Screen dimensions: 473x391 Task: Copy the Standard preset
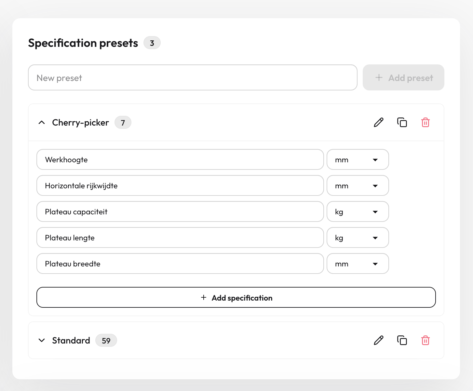click(x=402, y=340)
